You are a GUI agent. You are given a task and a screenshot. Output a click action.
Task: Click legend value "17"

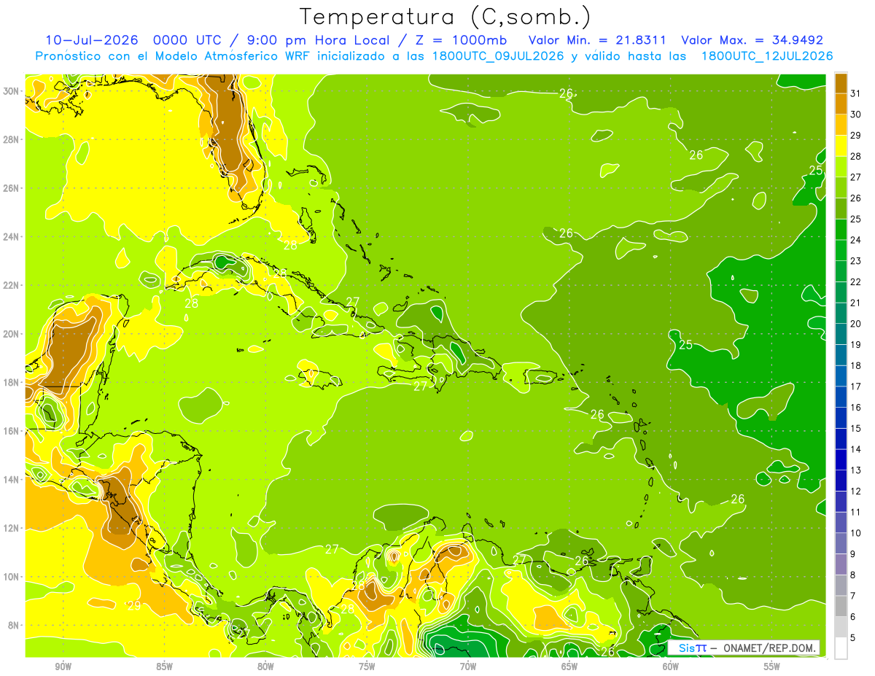pos(856,386)
